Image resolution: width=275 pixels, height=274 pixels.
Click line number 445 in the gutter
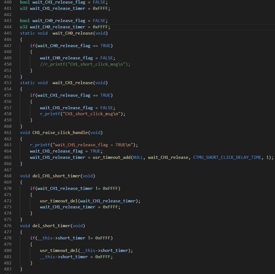click(x=8, y=33)
